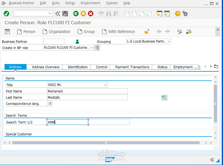Click the Switch Display/Change glasses icon
This screenshot has width=223, height=165.
coord(180,31)
